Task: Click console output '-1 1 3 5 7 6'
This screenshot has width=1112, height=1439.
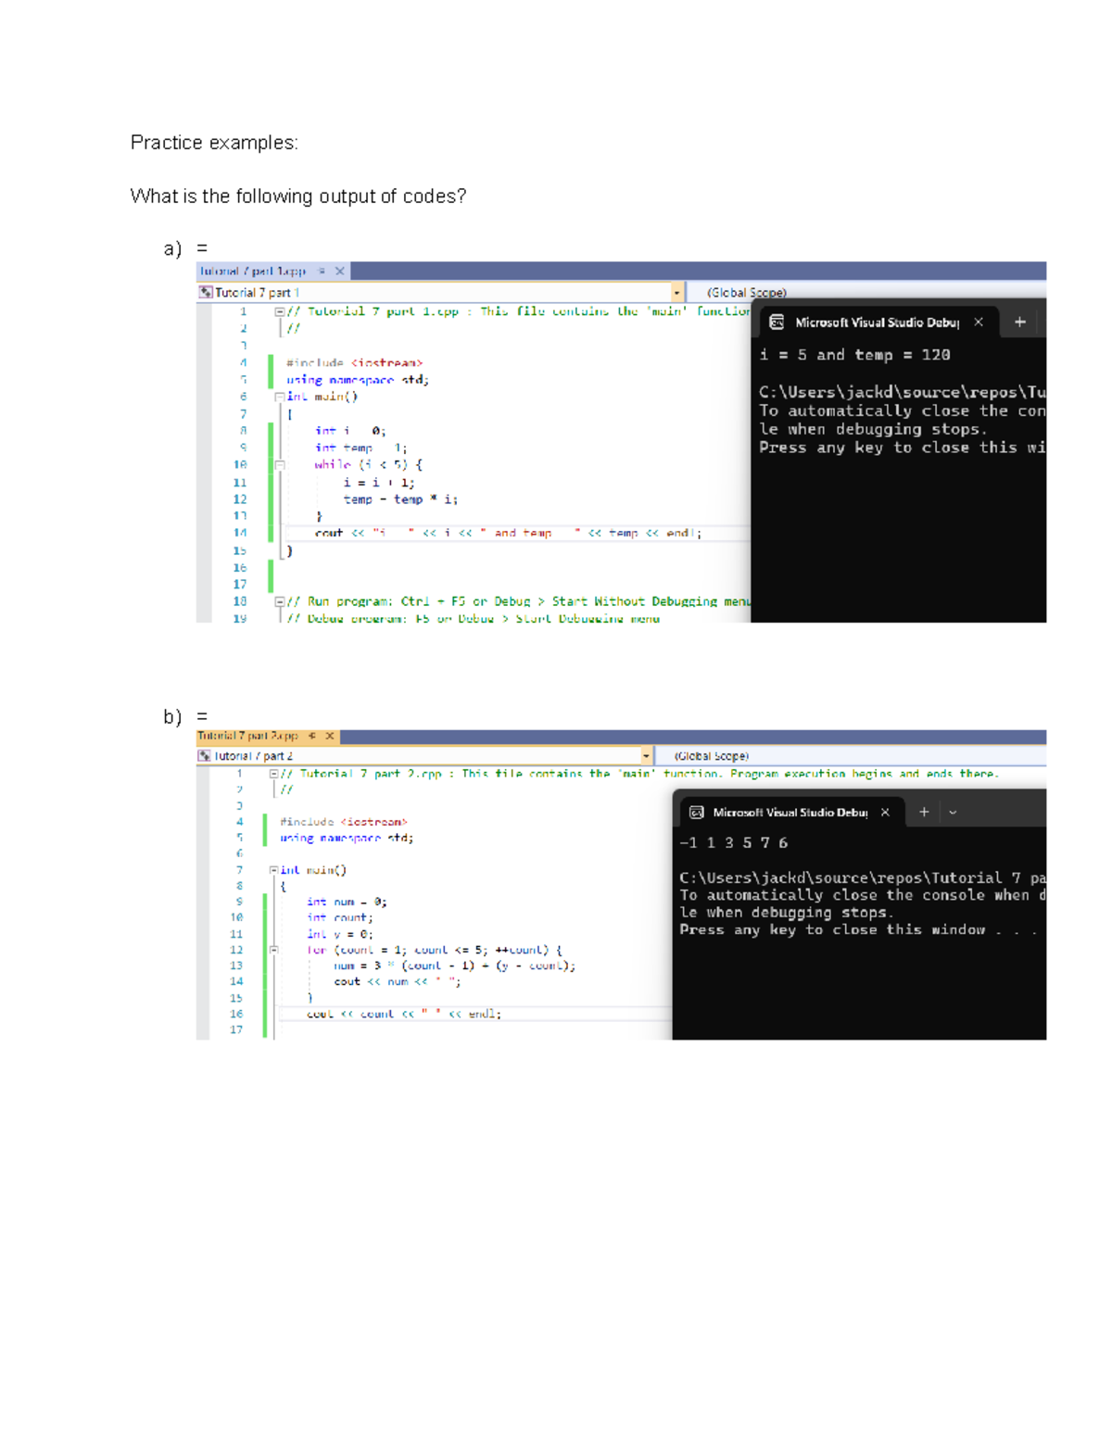Action: pyautogui.click(x=734, y=843)
